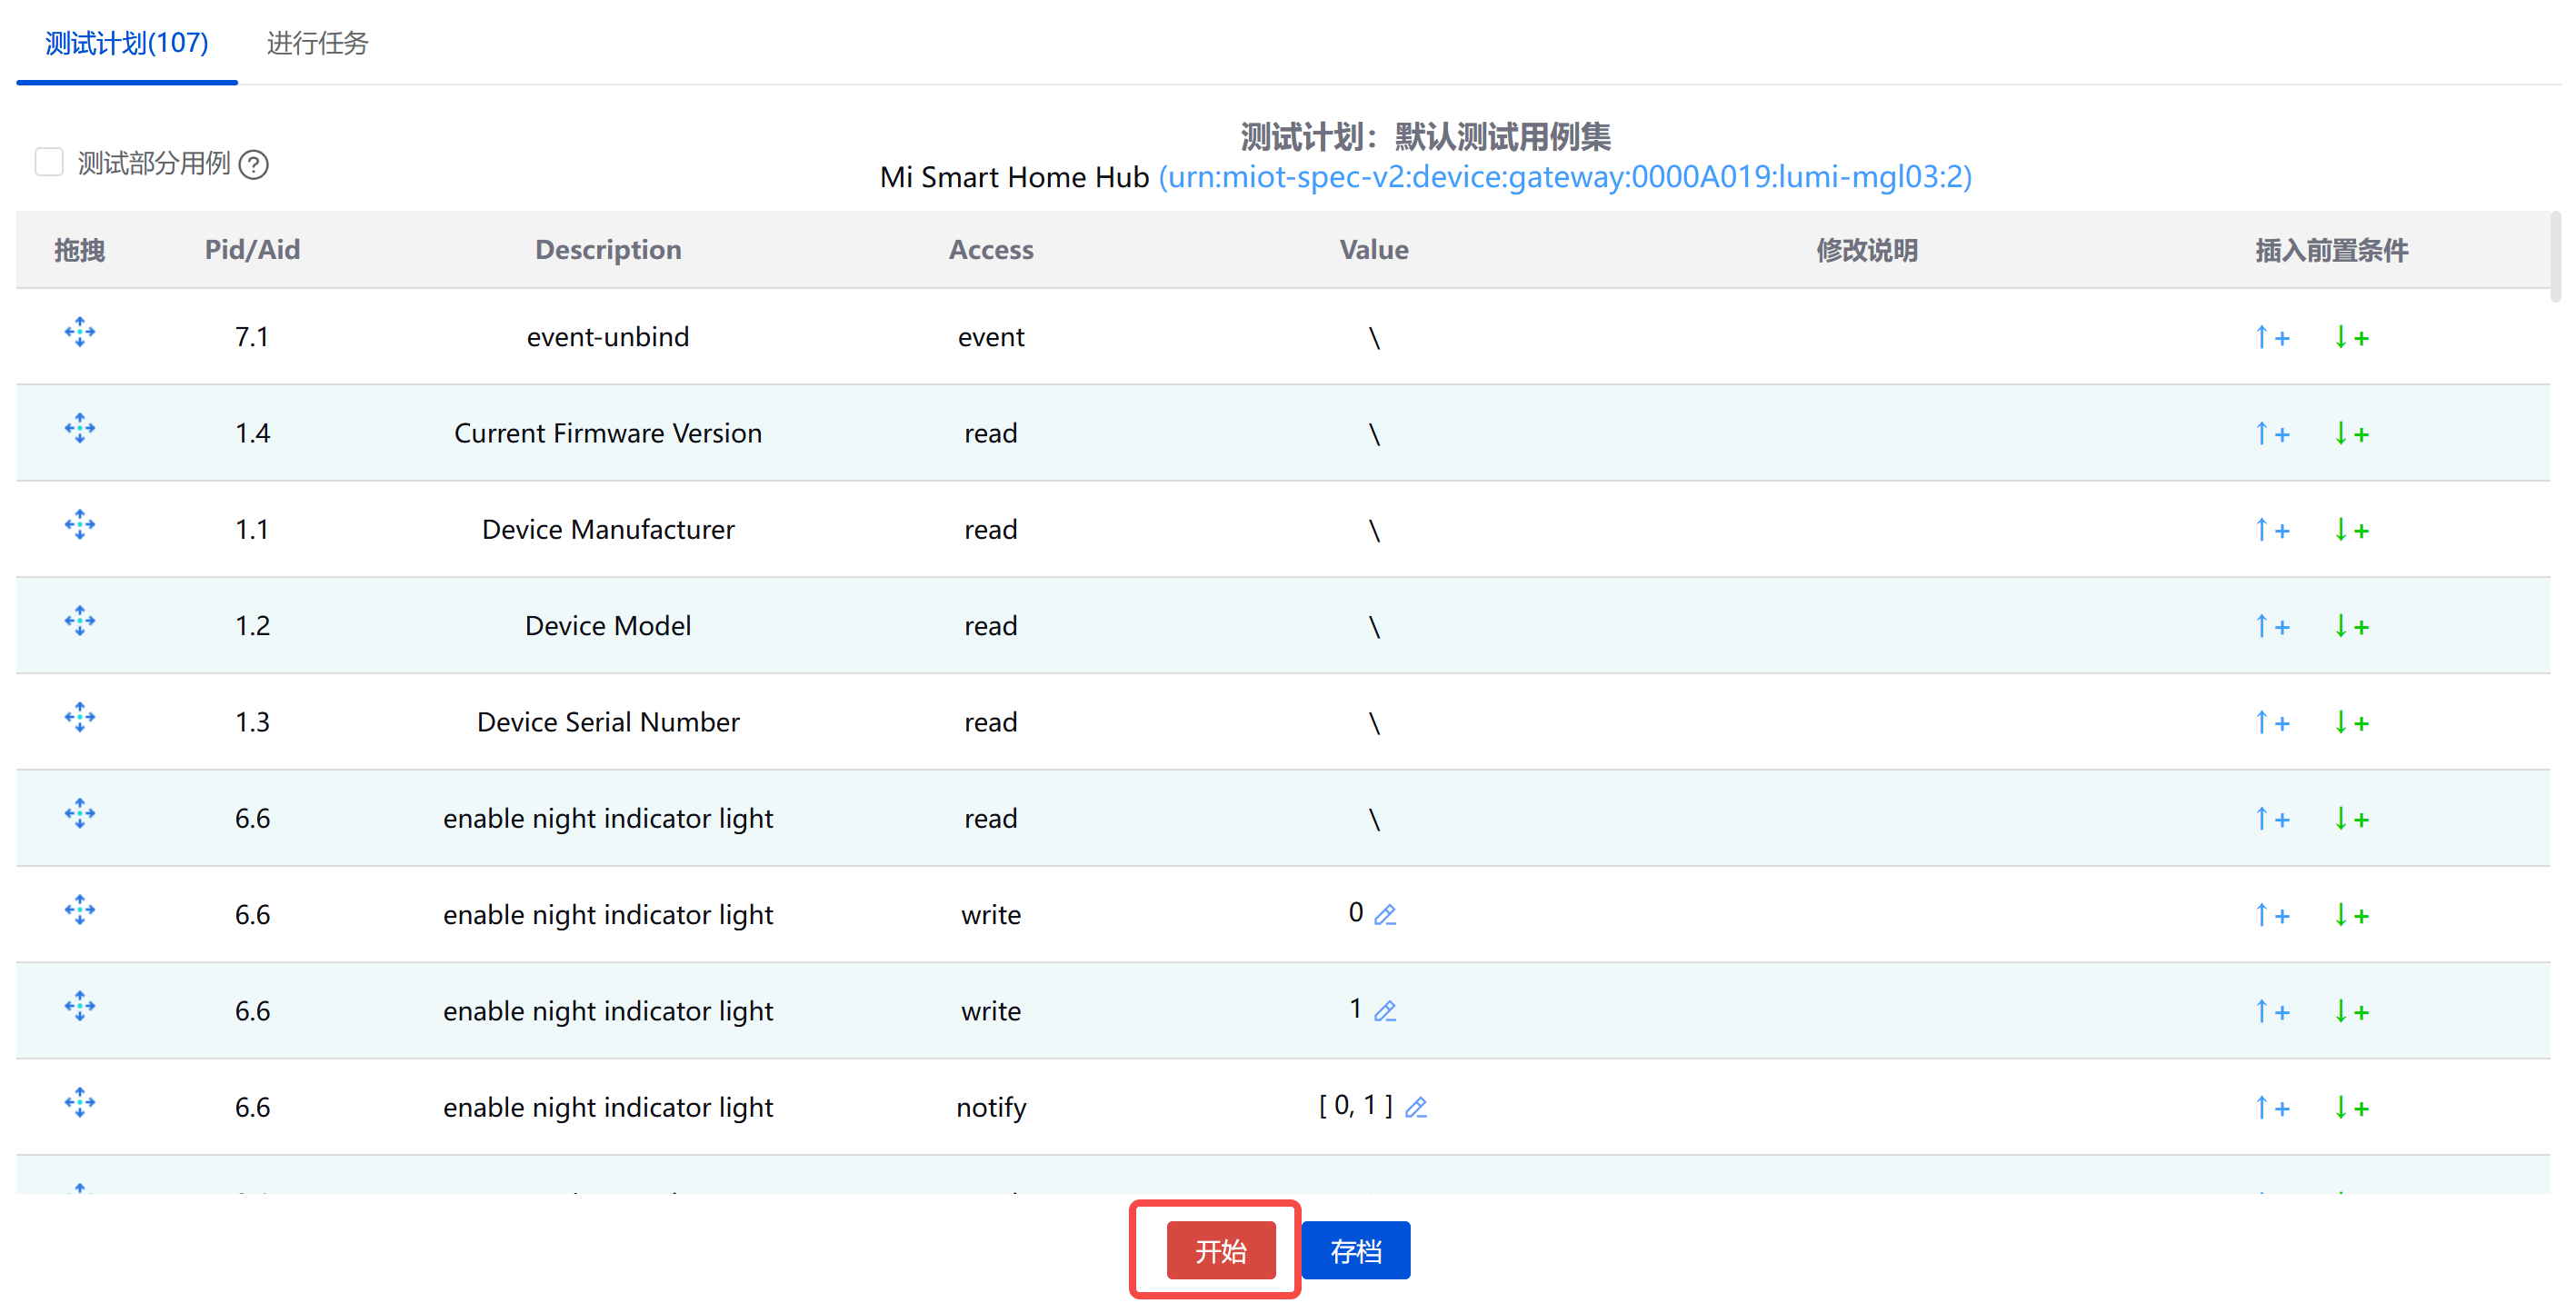Insert precondition below write value 1 row
Screen dimensions: 2576x1303
pyautogui.click(x=2351, y=1012)
